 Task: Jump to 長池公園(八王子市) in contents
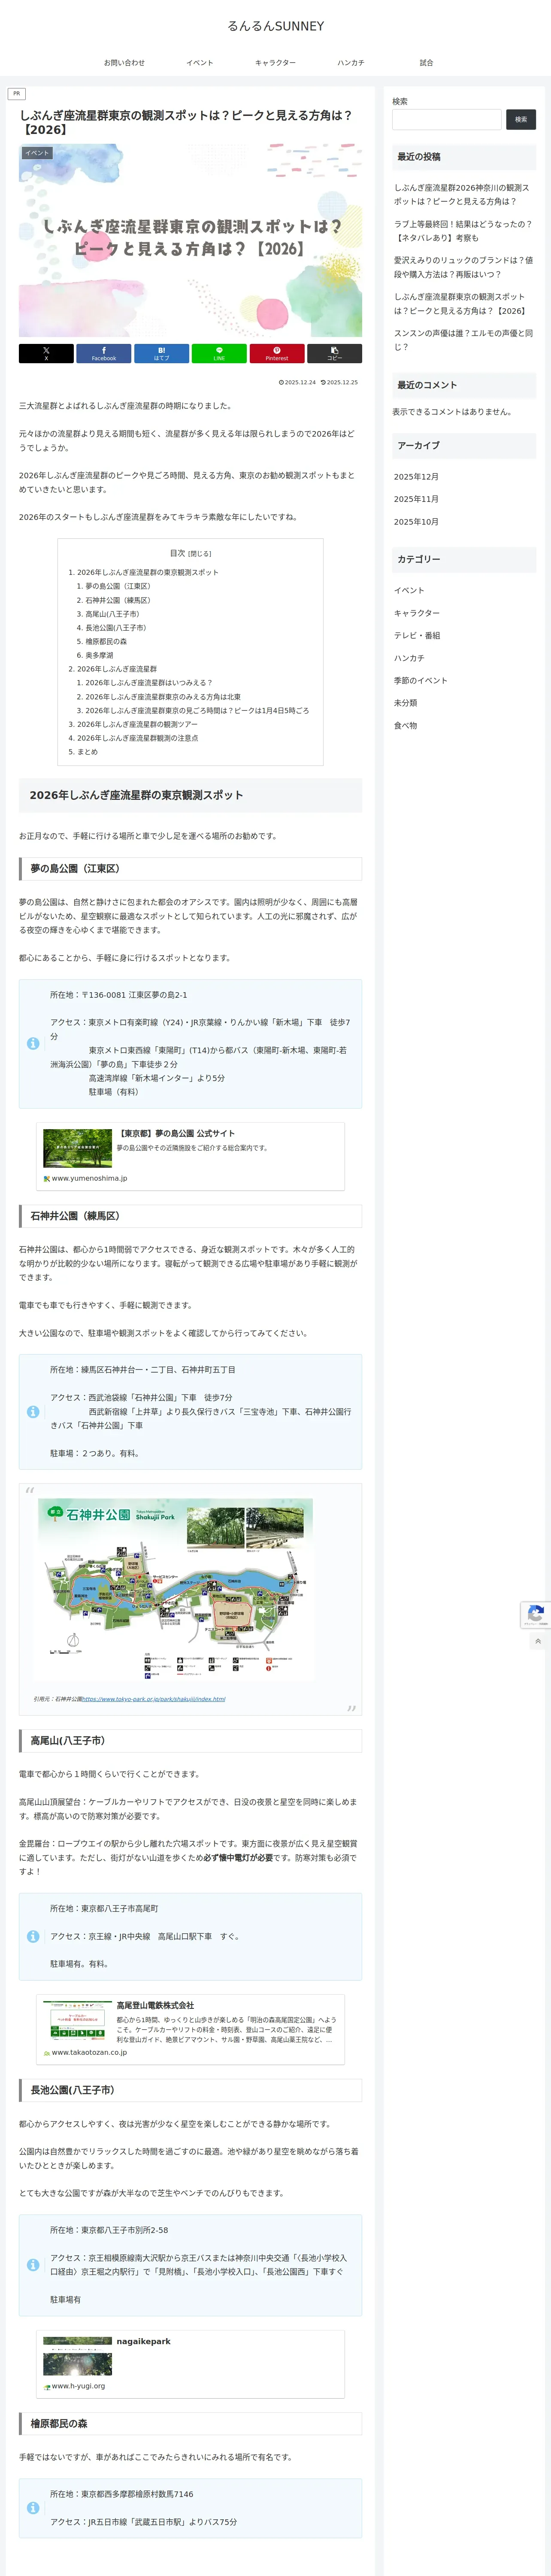(x=115, y=628)
